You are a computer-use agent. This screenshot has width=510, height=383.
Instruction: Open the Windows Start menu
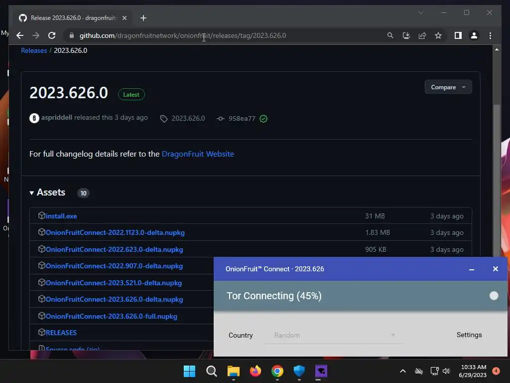pyautogui.click(x=189, y=371)
